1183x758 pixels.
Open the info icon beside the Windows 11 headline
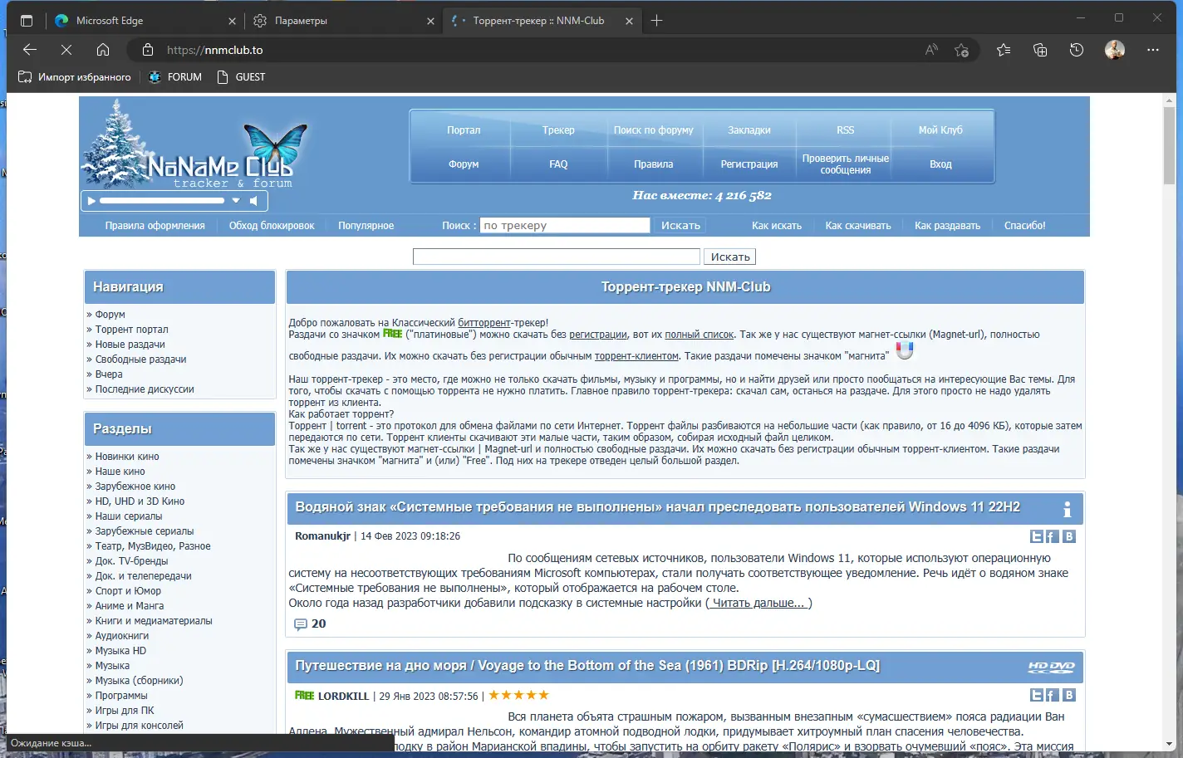pos(1069,508)
